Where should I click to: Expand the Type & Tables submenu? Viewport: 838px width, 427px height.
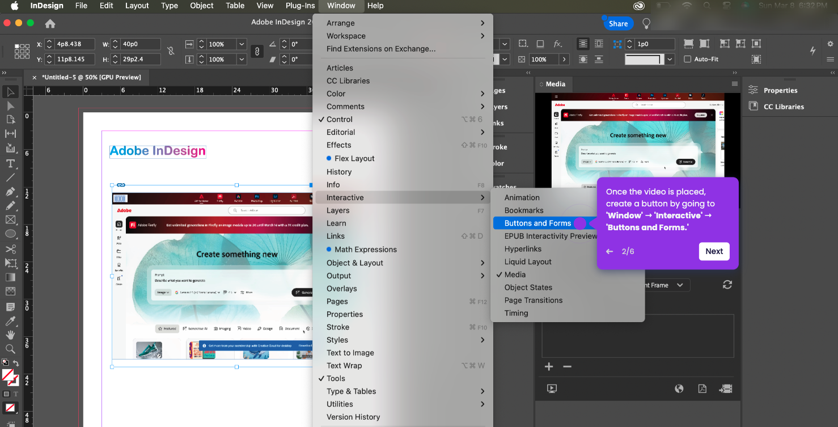point(403,391)
